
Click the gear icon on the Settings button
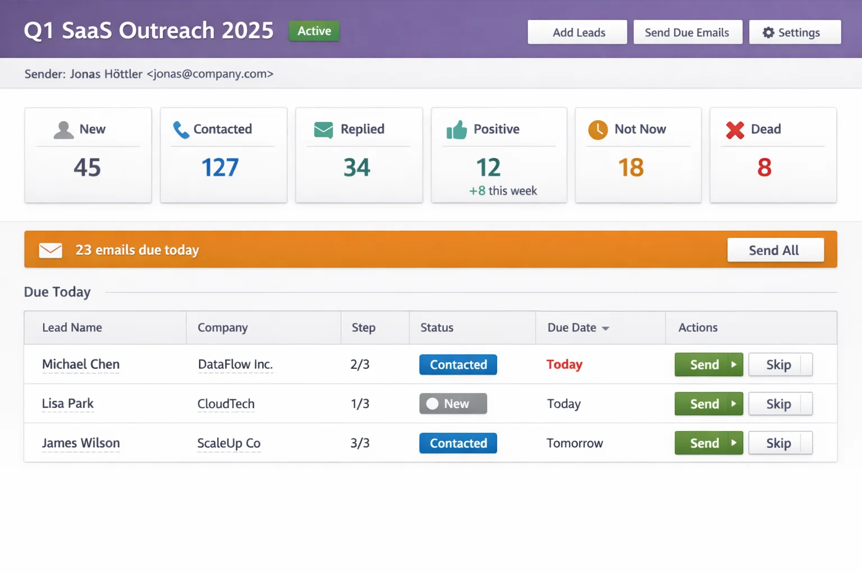[768, 32]
